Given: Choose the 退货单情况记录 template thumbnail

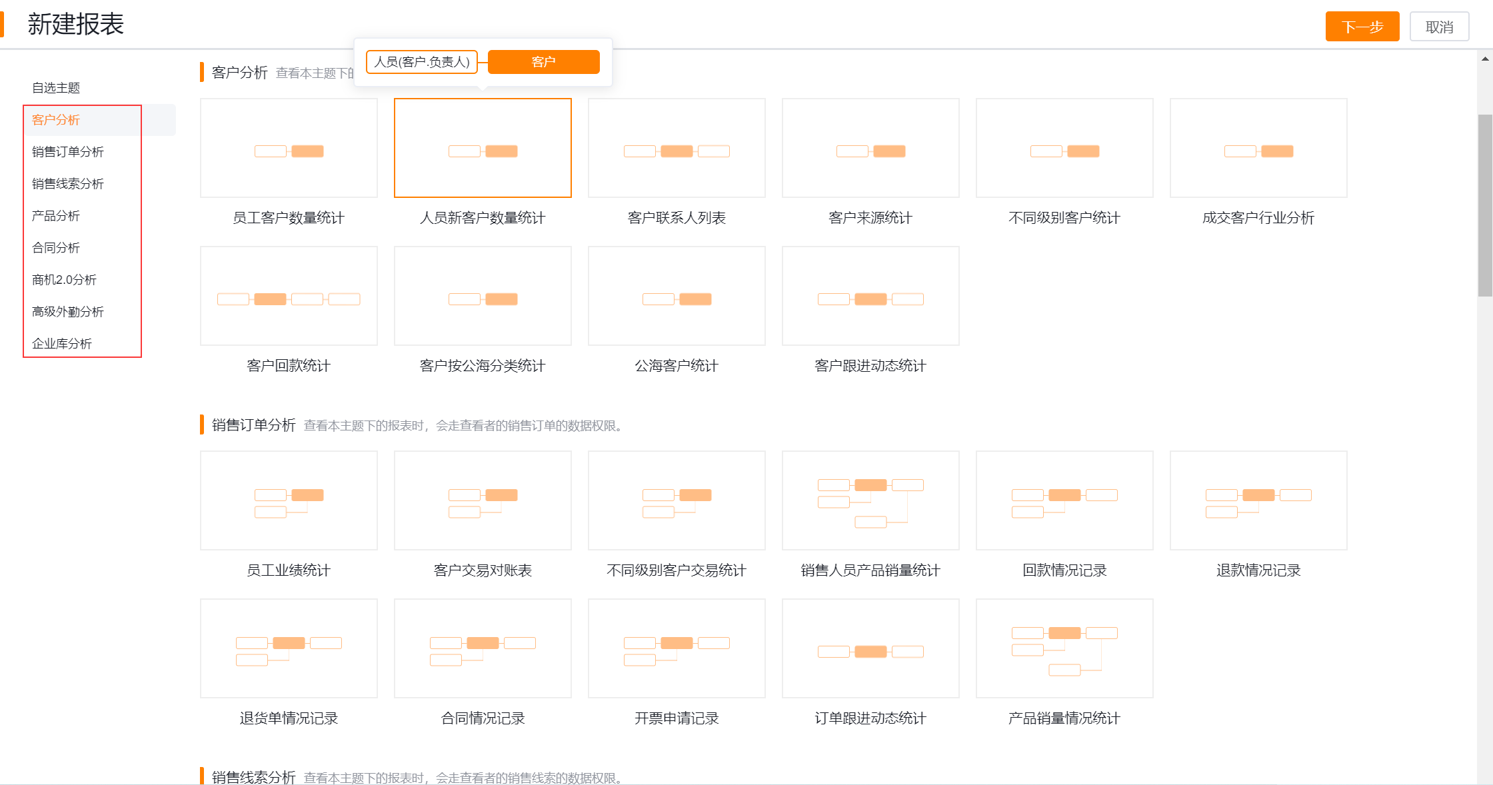Looking at the screenshot, I should point(289,648).
